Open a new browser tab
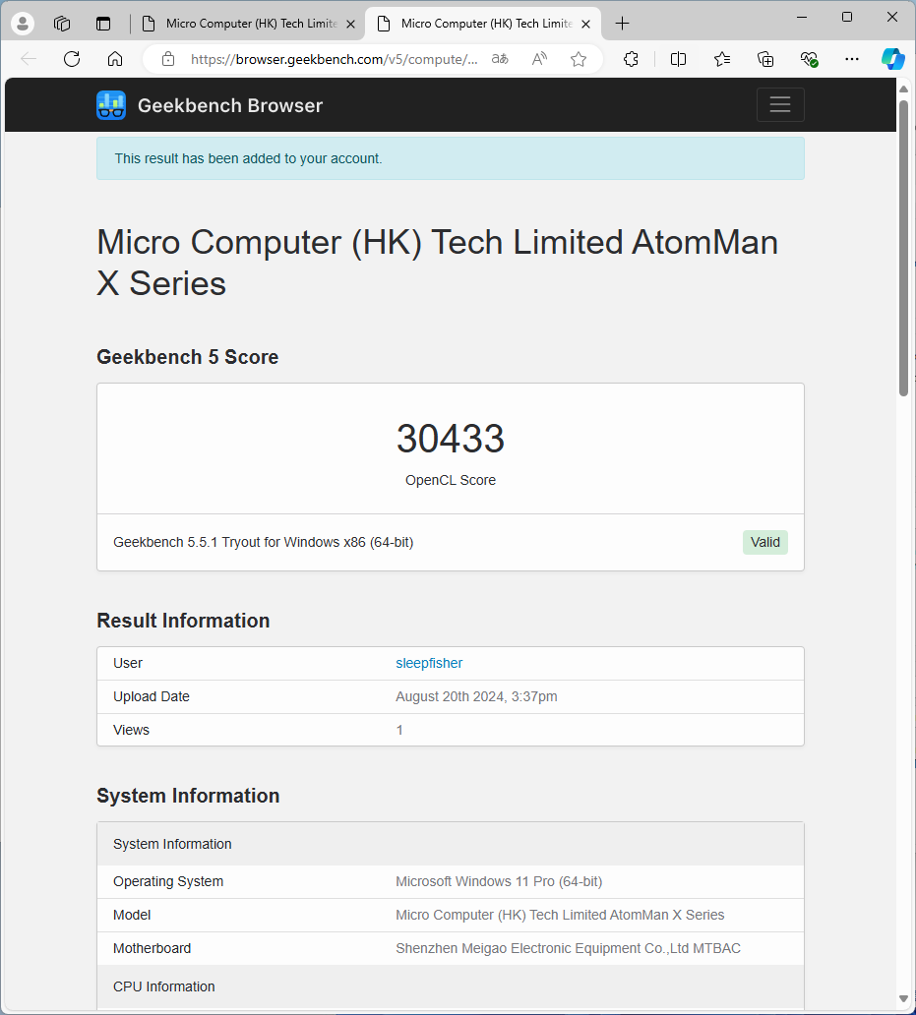This screenshot has height=1015, width=916. tap(622, 24)
